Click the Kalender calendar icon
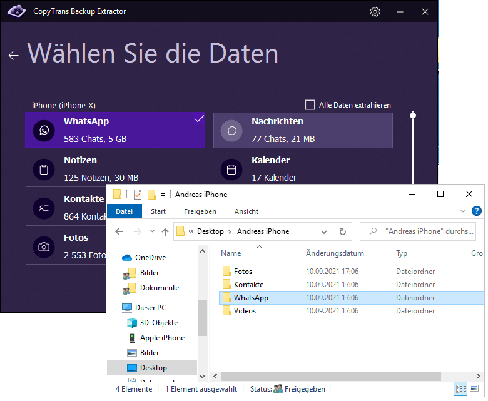488x401 pixels. click(231, 170)
